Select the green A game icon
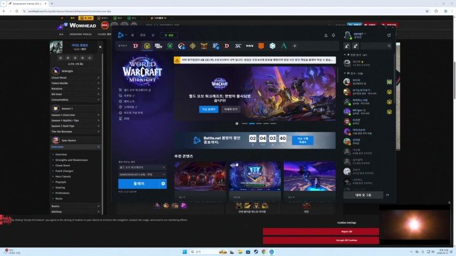Screen dimensions: 456x256 284,46
